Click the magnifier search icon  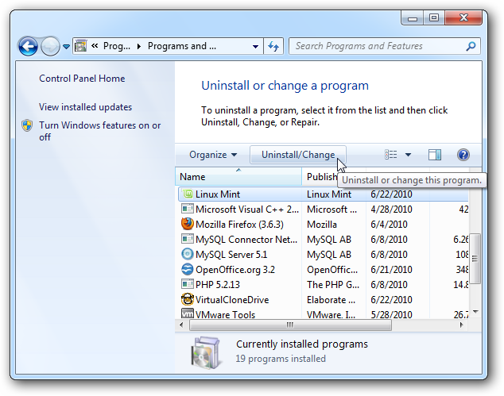pos(471,46)
